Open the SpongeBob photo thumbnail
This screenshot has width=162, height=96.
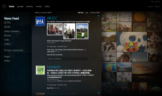tap(109, 67)
